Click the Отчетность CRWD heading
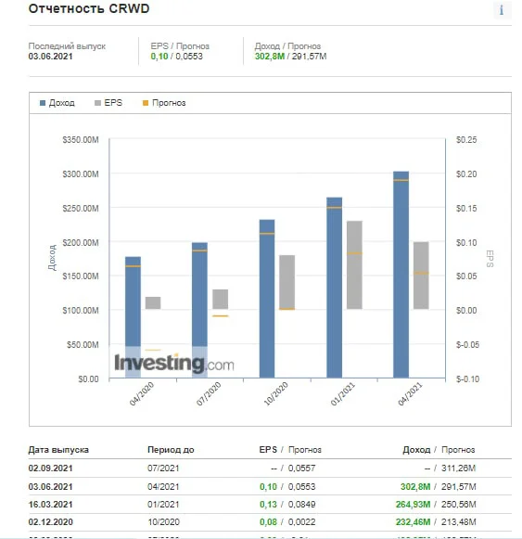This screenshot has width=522, height=539. (x=89, y=9)
